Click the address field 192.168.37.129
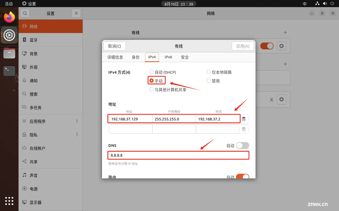The image size is (339, 211). tap(131, 119)
